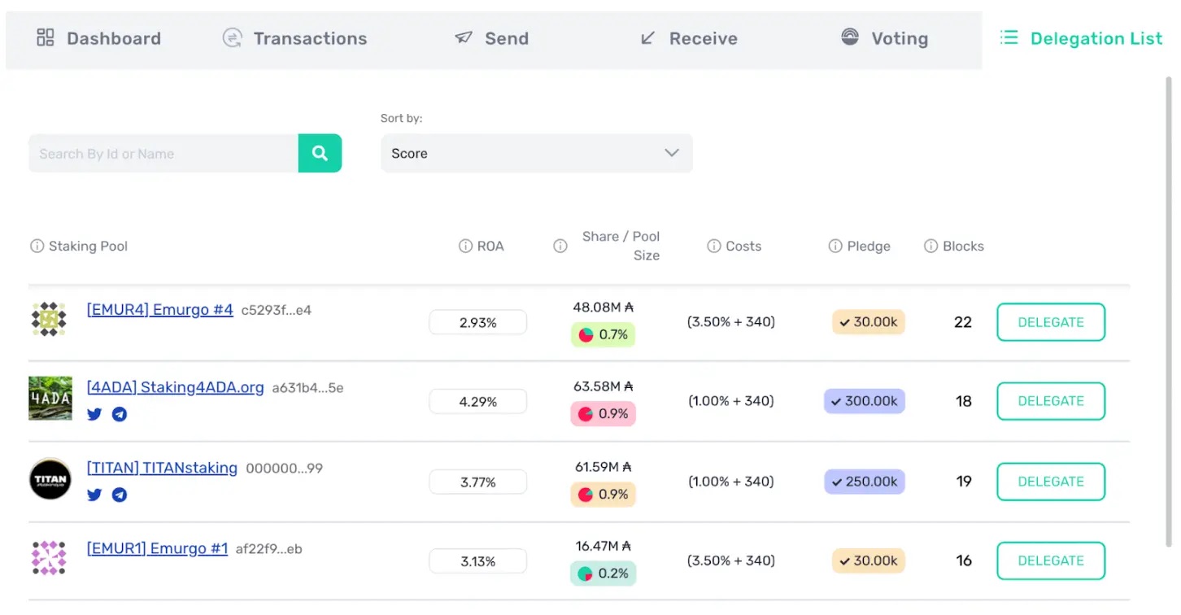Click the Receive arrow icon
This screenshot has height=615, width=1181.
(x=647, y=37)
